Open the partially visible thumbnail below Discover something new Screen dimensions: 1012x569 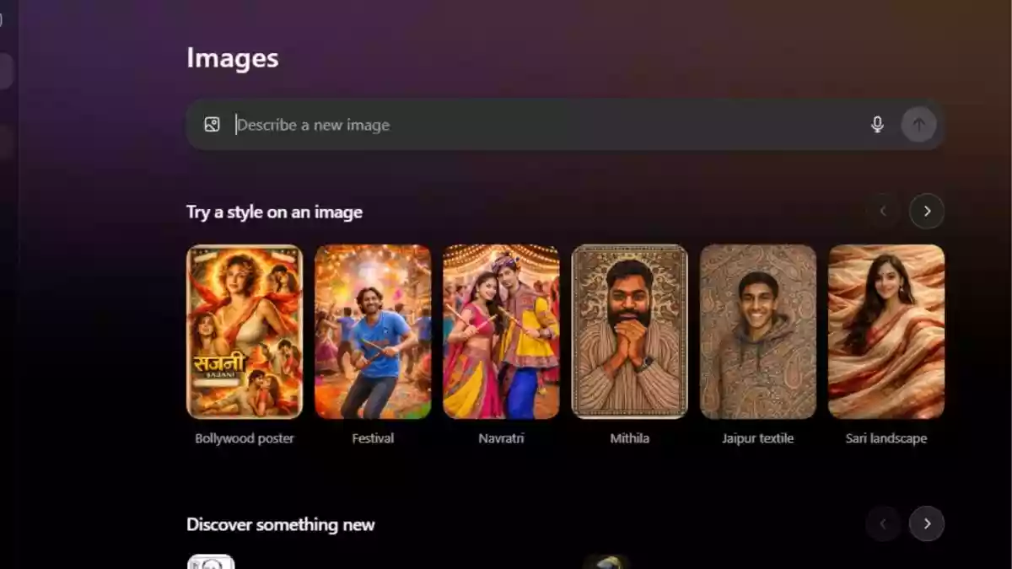click(209, 561)
